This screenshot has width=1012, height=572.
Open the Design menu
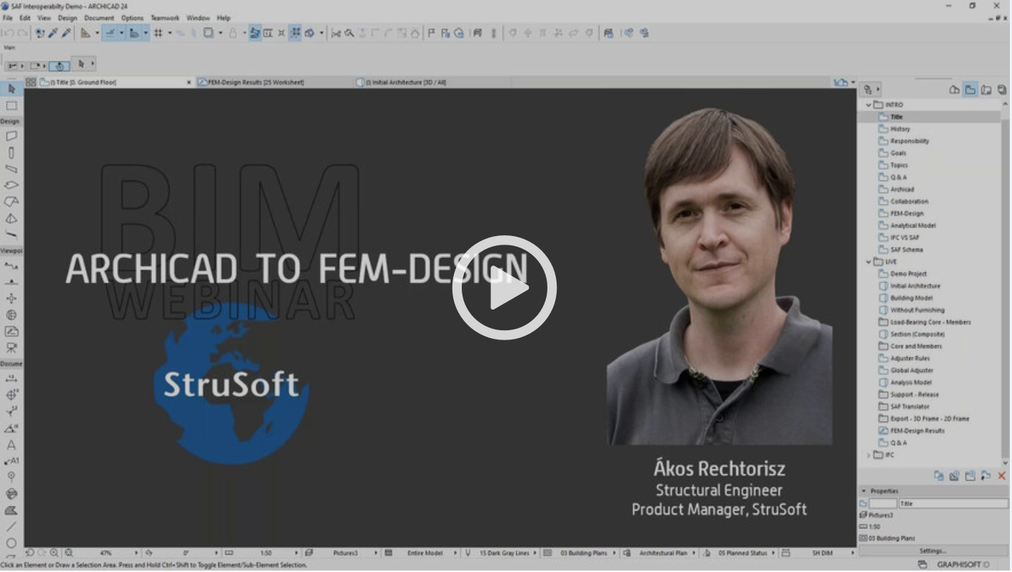[x=67, y=18]
